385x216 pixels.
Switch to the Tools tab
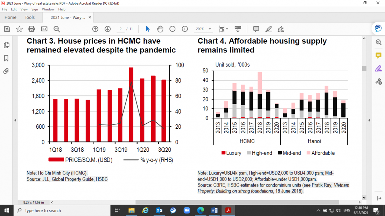click(x=30, y=17)
